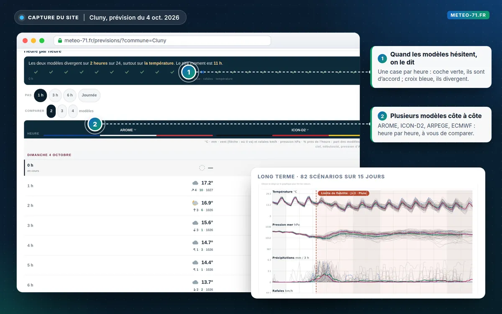The width and height of the screenshot is (502, 314).
Task: Click the partly cloudy moon icon at 2 h
Action: point(195,203)
